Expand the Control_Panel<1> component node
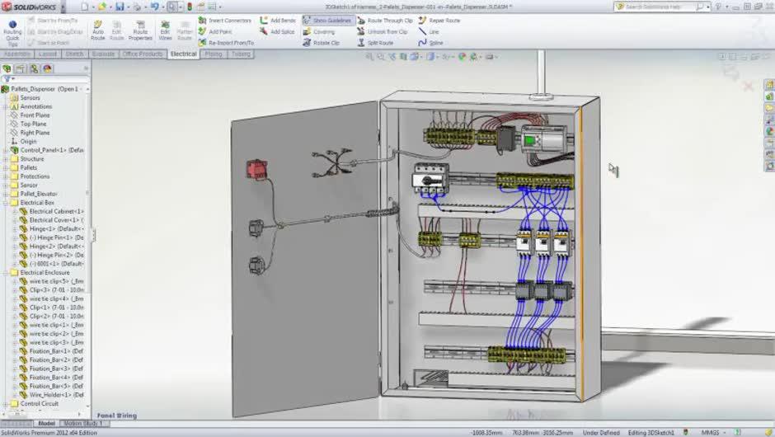Viewport: 775px width, 437px height. 6,150
